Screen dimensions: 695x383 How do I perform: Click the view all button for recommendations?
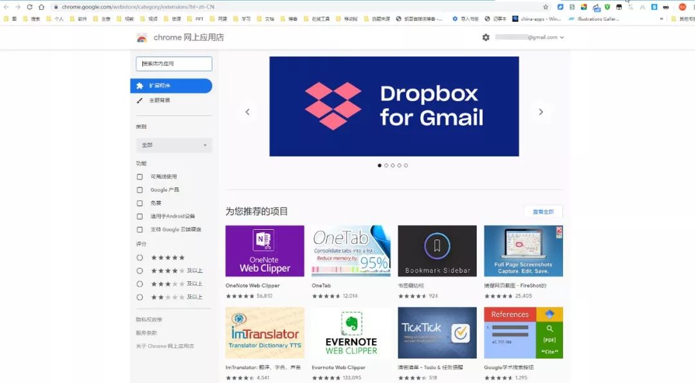pyautogui.click(x=543, y=212)
